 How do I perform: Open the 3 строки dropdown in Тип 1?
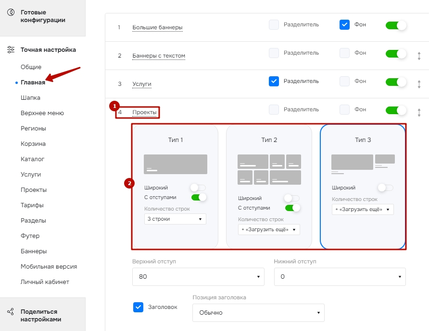[x=175, y=219]
